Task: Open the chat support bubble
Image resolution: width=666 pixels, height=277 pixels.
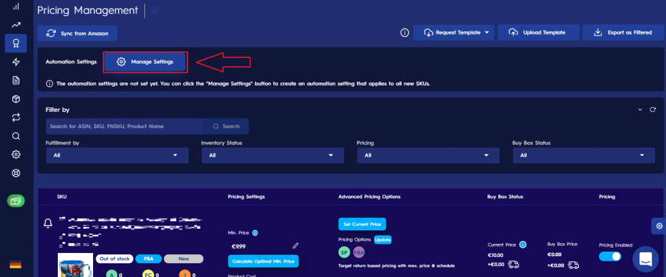Action: click(x=646, y=259)
